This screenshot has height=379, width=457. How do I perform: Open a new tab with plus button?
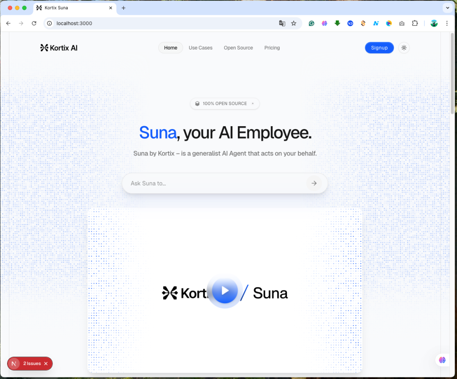[x=123, y=8]
